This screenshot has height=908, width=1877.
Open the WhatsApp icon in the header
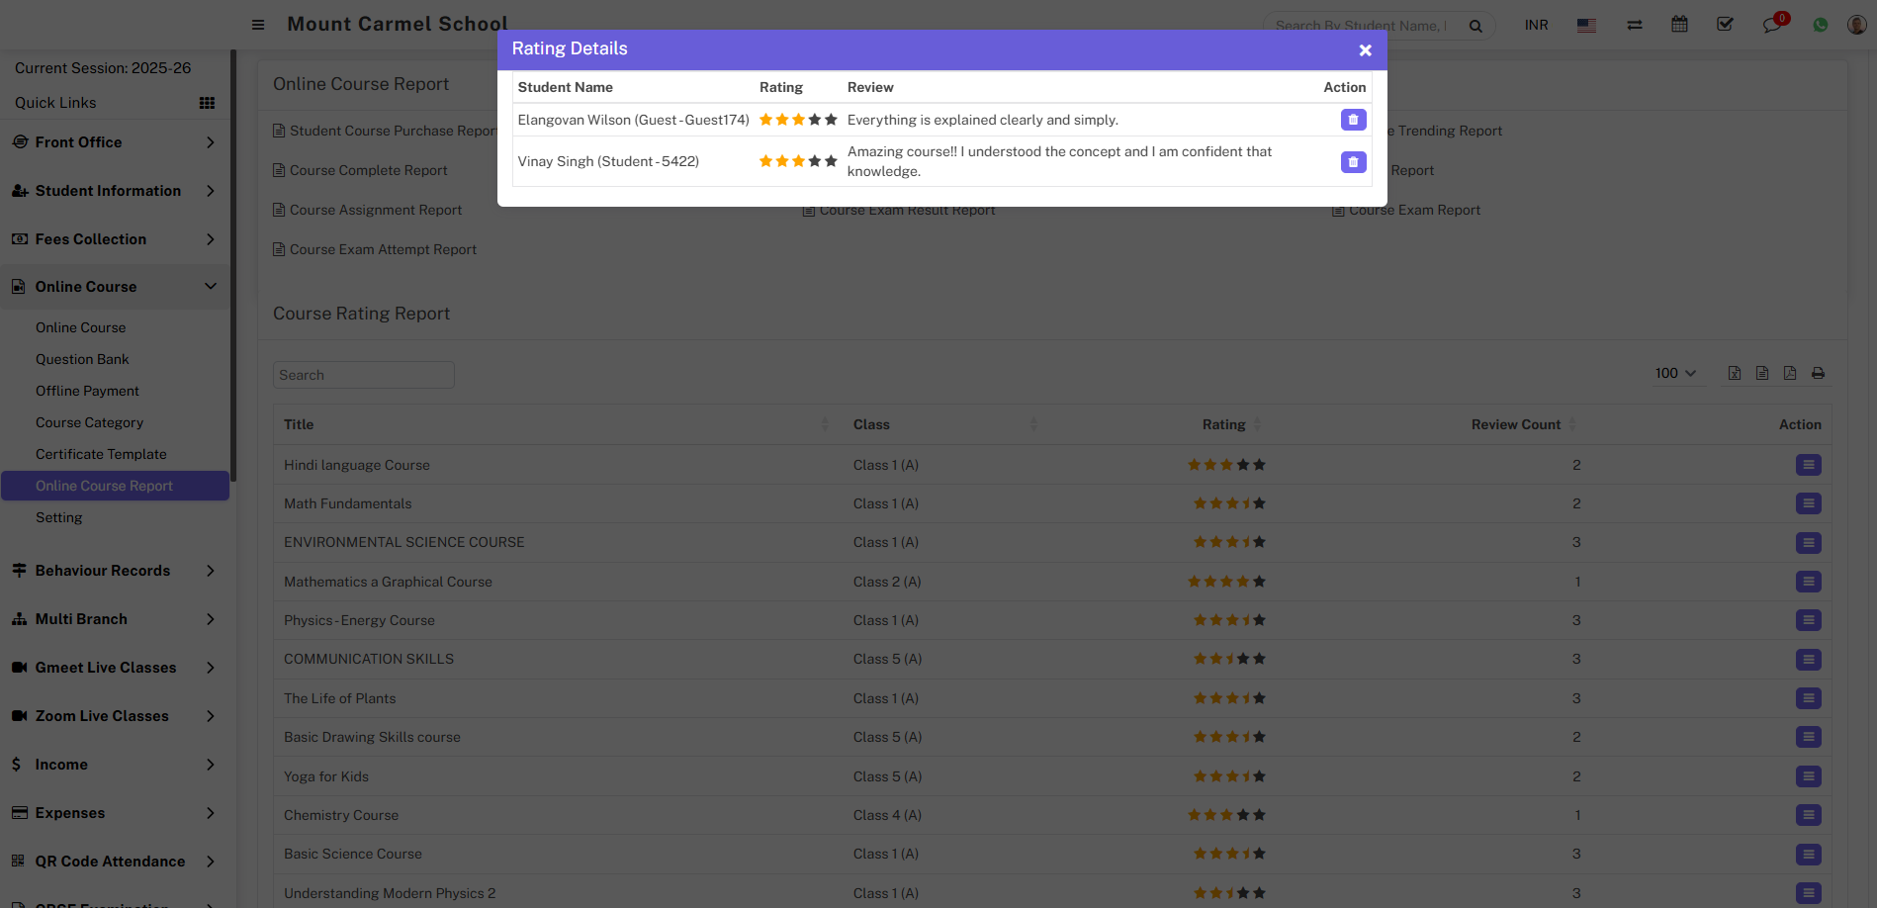coord(1820,25)
